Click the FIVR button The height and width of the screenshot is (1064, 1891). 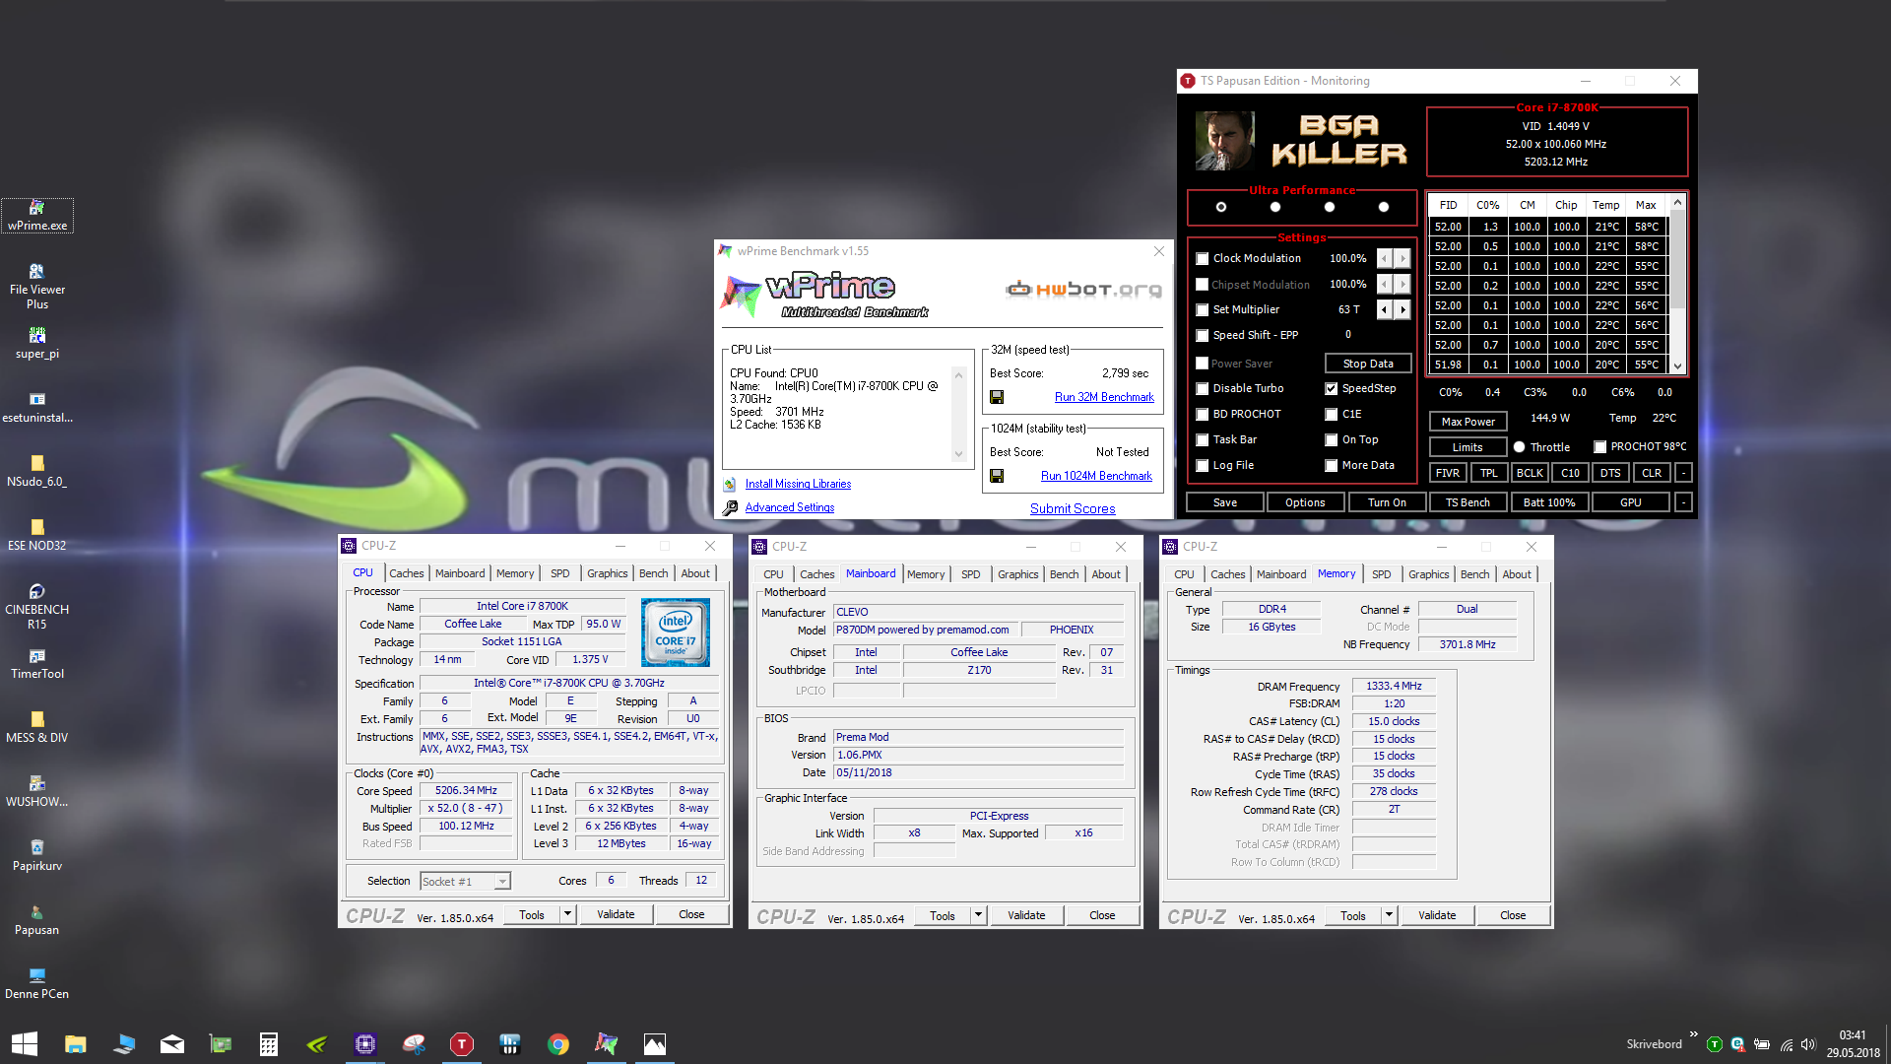1448,473
